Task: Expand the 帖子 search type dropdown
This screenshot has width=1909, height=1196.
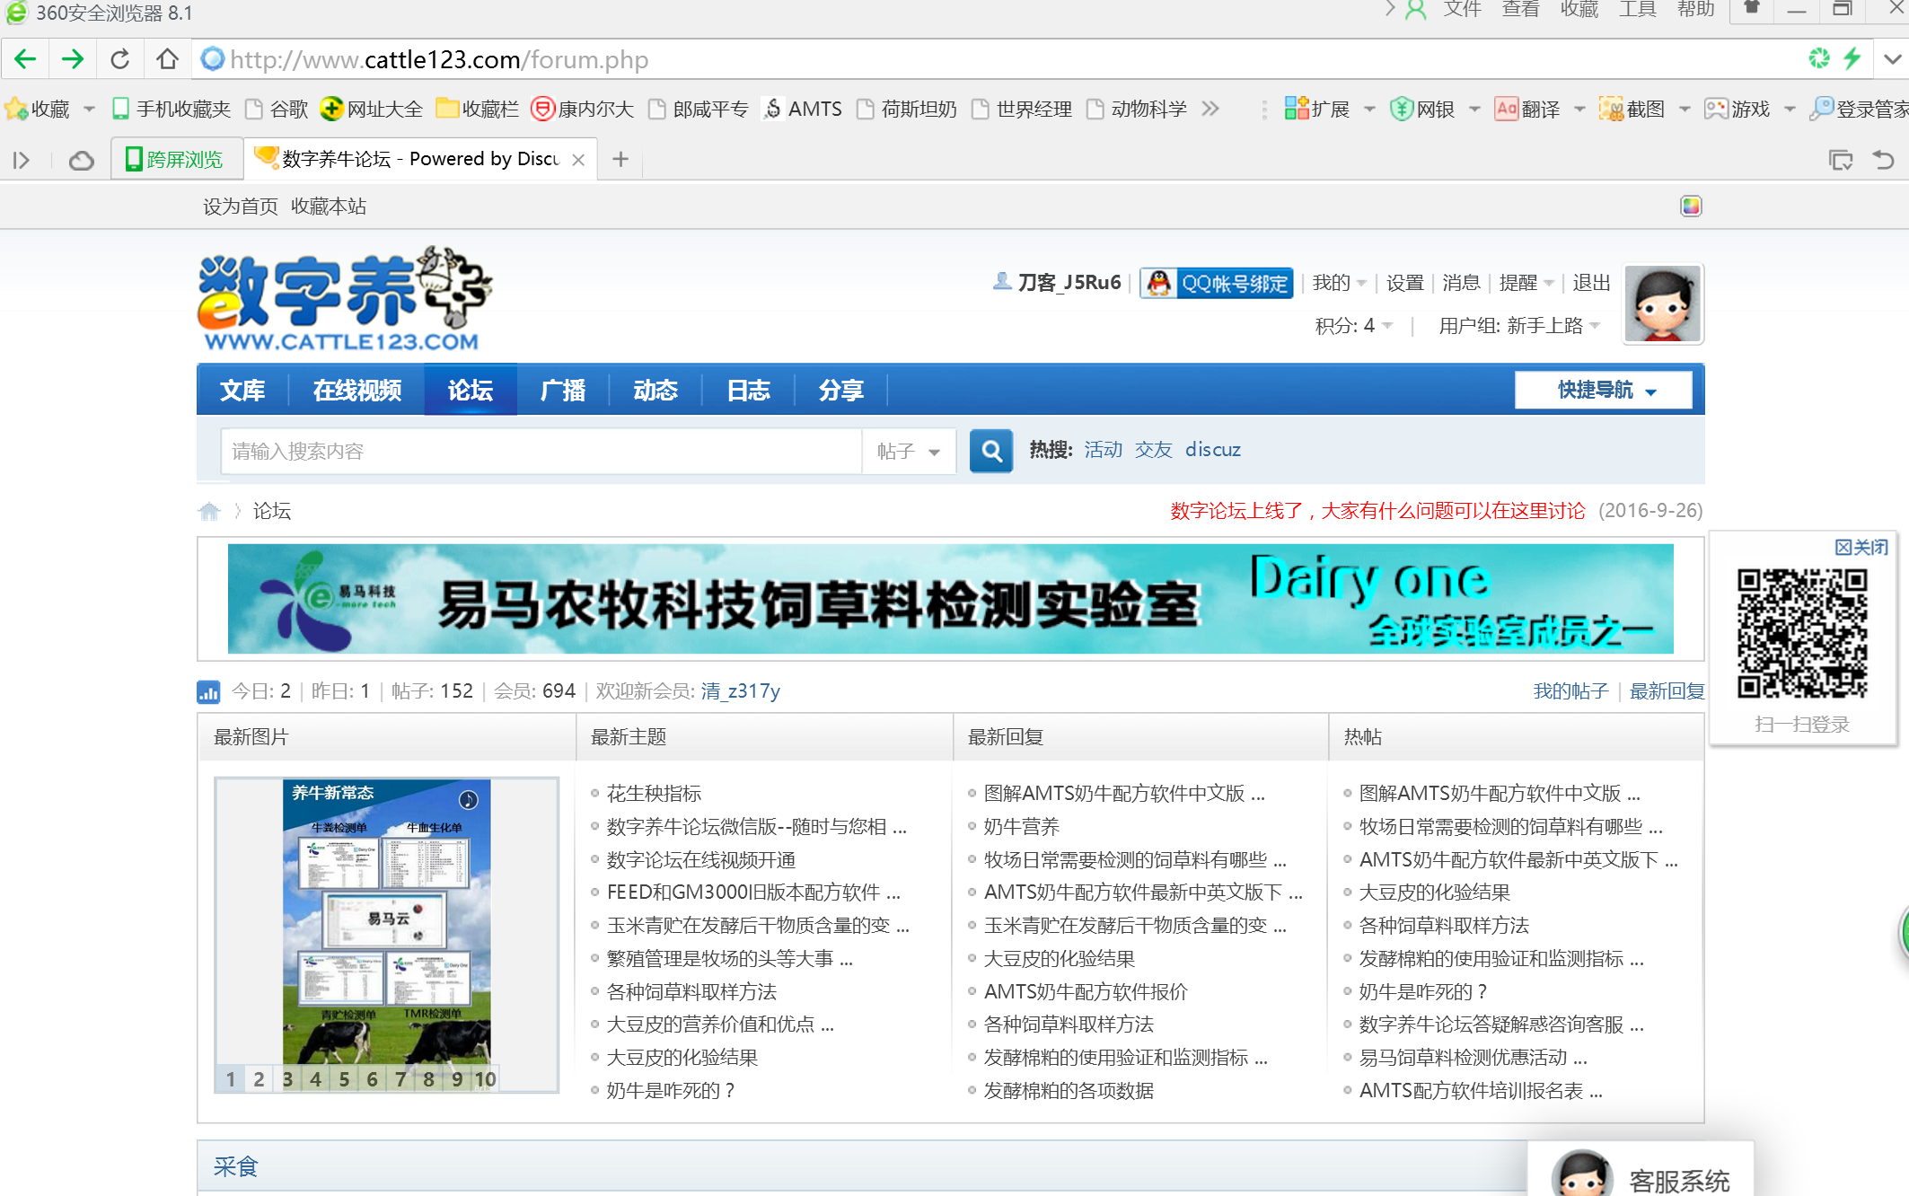Action: point(908,451)
